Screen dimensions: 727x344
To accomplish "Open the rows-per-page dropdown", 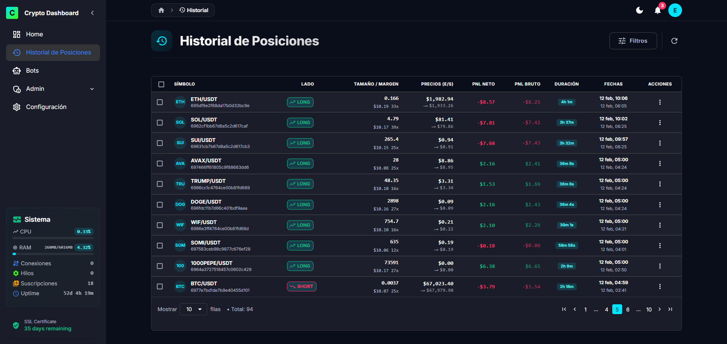I will (x=193, y=309).
